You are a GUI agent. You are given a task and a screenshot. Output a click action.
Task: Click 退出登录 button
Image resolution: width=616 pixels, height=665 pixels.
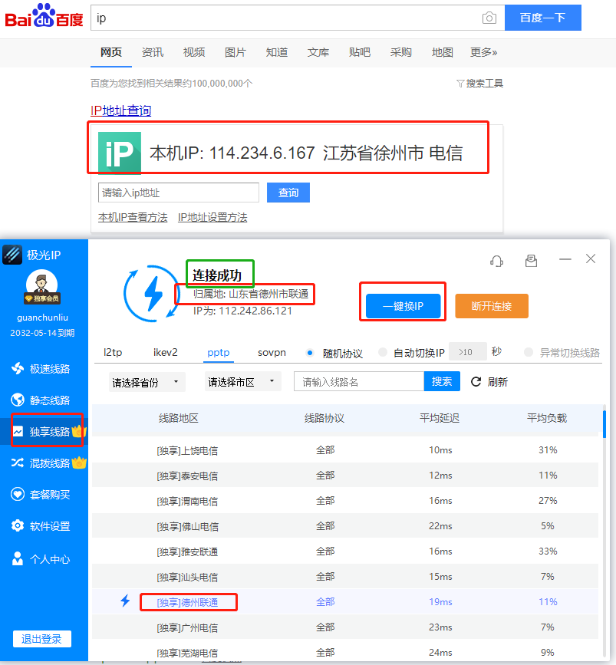point(41,639)
